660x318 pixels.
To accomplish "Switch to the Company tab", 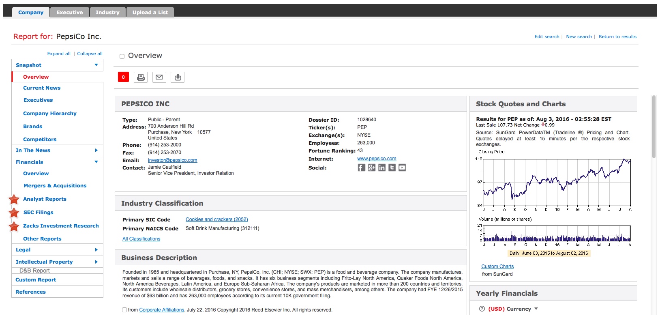I will click(x=31, y=12).
